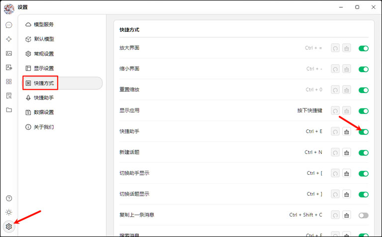Click the reset icon for 快捷助手 shortcut

pyautogui.click(x=336, y=131)
